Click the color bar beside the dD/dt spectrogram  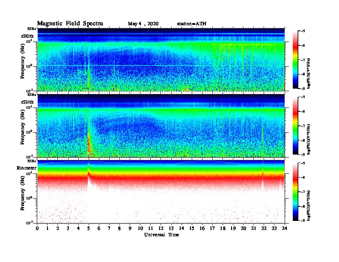(x=295, y=125)
